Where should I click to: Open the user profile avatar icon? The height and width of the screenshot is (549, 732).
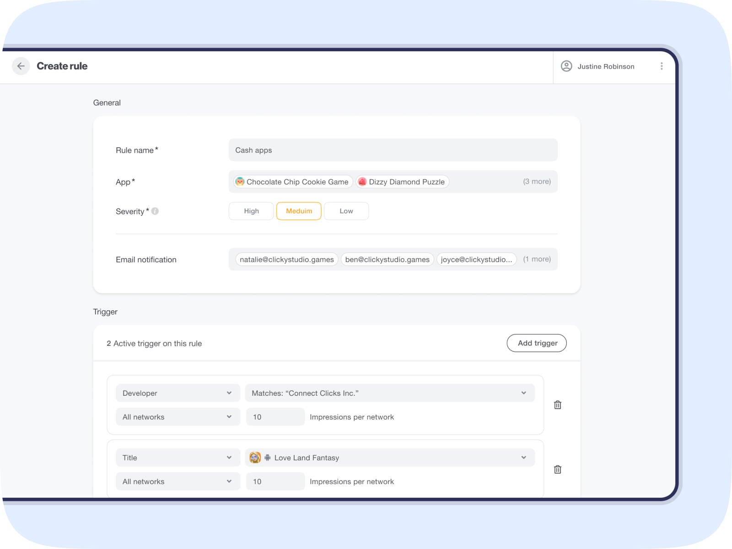(x=566, y=66)
